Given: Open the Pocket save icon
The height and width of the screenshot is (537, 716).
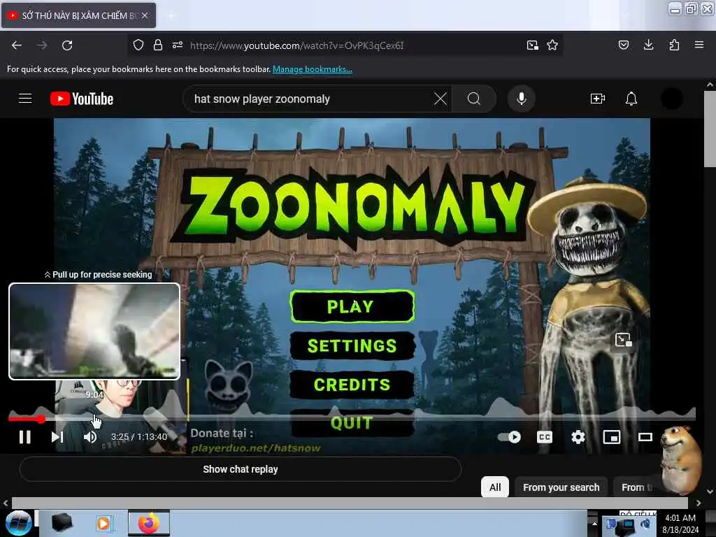Looking at the screenshot, I should pyautogui.click(x=623, y=45).
